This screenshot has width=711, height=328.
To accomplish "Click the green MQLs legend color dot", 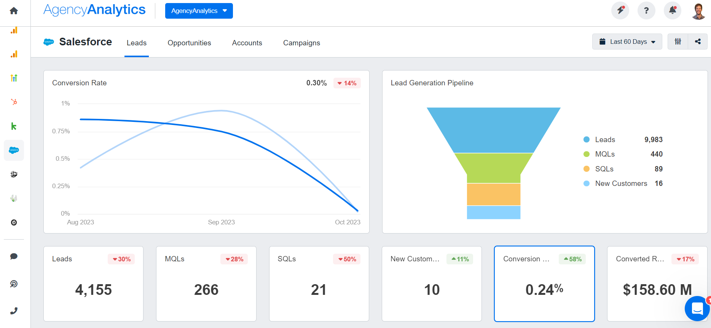I will point(587,154).
